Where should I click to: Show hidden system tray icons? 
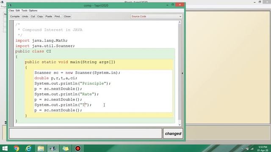pos(242,149)
